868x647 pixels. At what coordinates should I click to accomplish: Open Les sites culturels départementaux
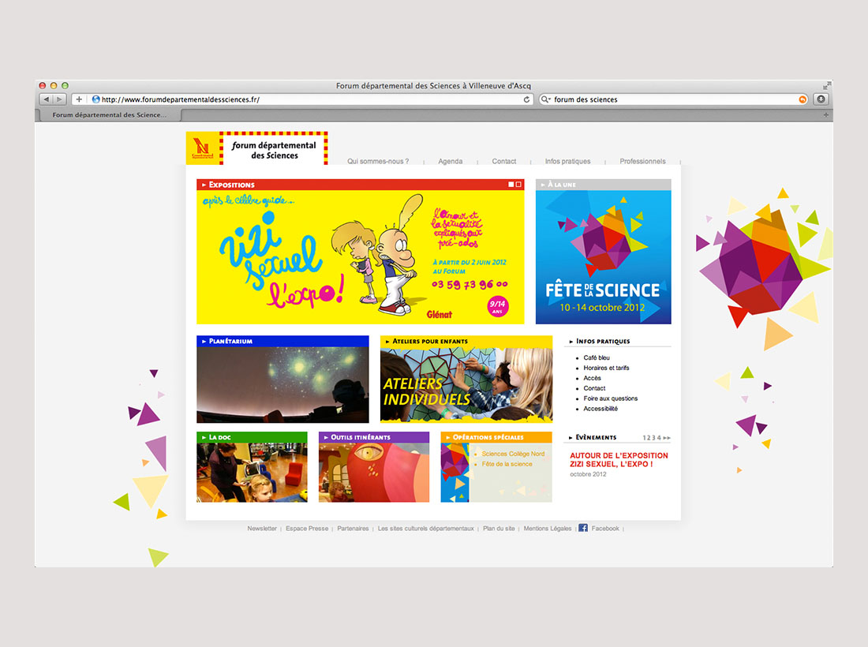point(425,529)
